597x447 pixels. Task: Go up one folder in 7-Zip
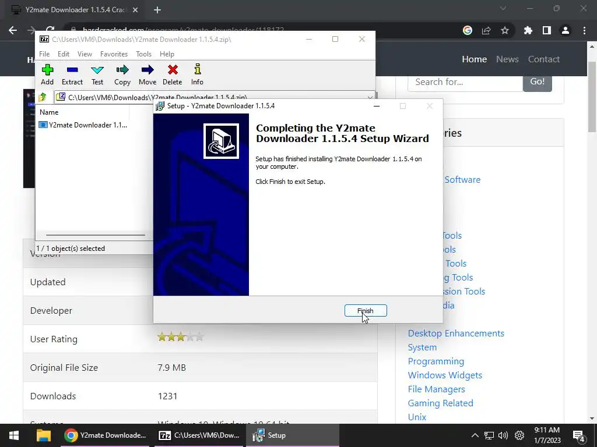[43, 97]
